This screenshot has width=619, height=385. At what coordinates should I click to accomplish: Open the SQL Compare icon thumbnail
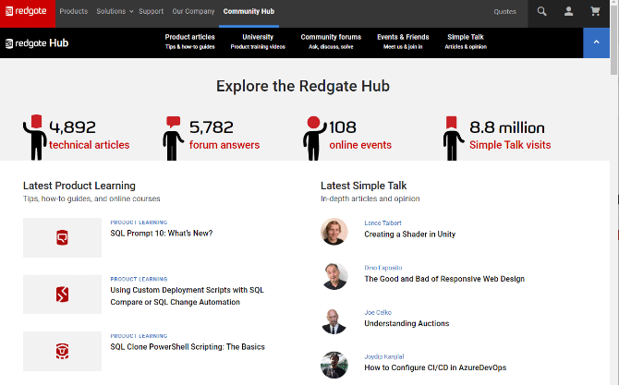(62, 295)
